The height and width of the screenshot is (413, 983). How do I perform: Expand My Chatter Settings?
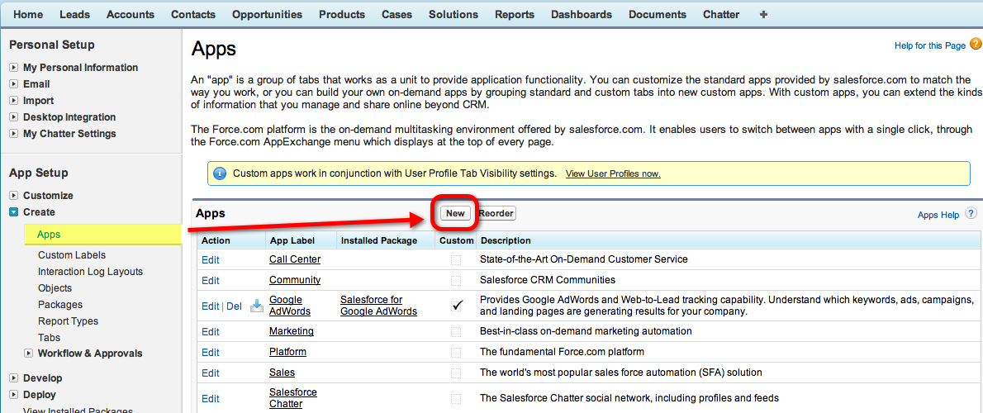click(14, 134)
